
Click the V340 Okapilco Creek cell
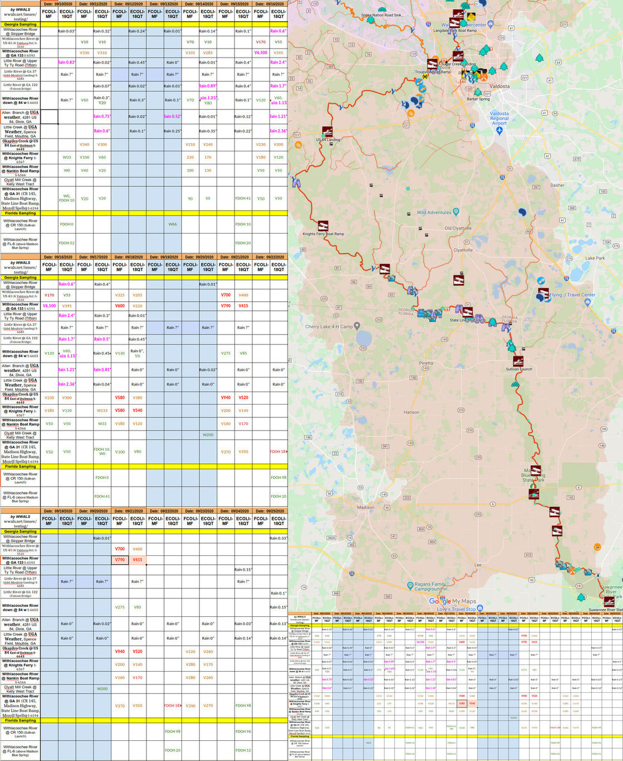coord(84,144)
